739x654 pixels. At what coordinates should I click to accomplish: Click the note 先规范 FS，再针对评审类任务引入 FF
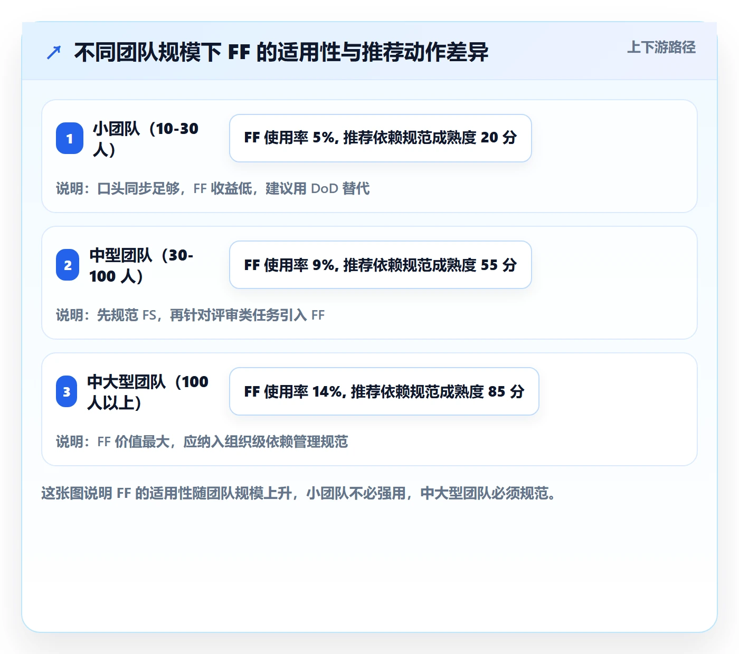(191, 315)
